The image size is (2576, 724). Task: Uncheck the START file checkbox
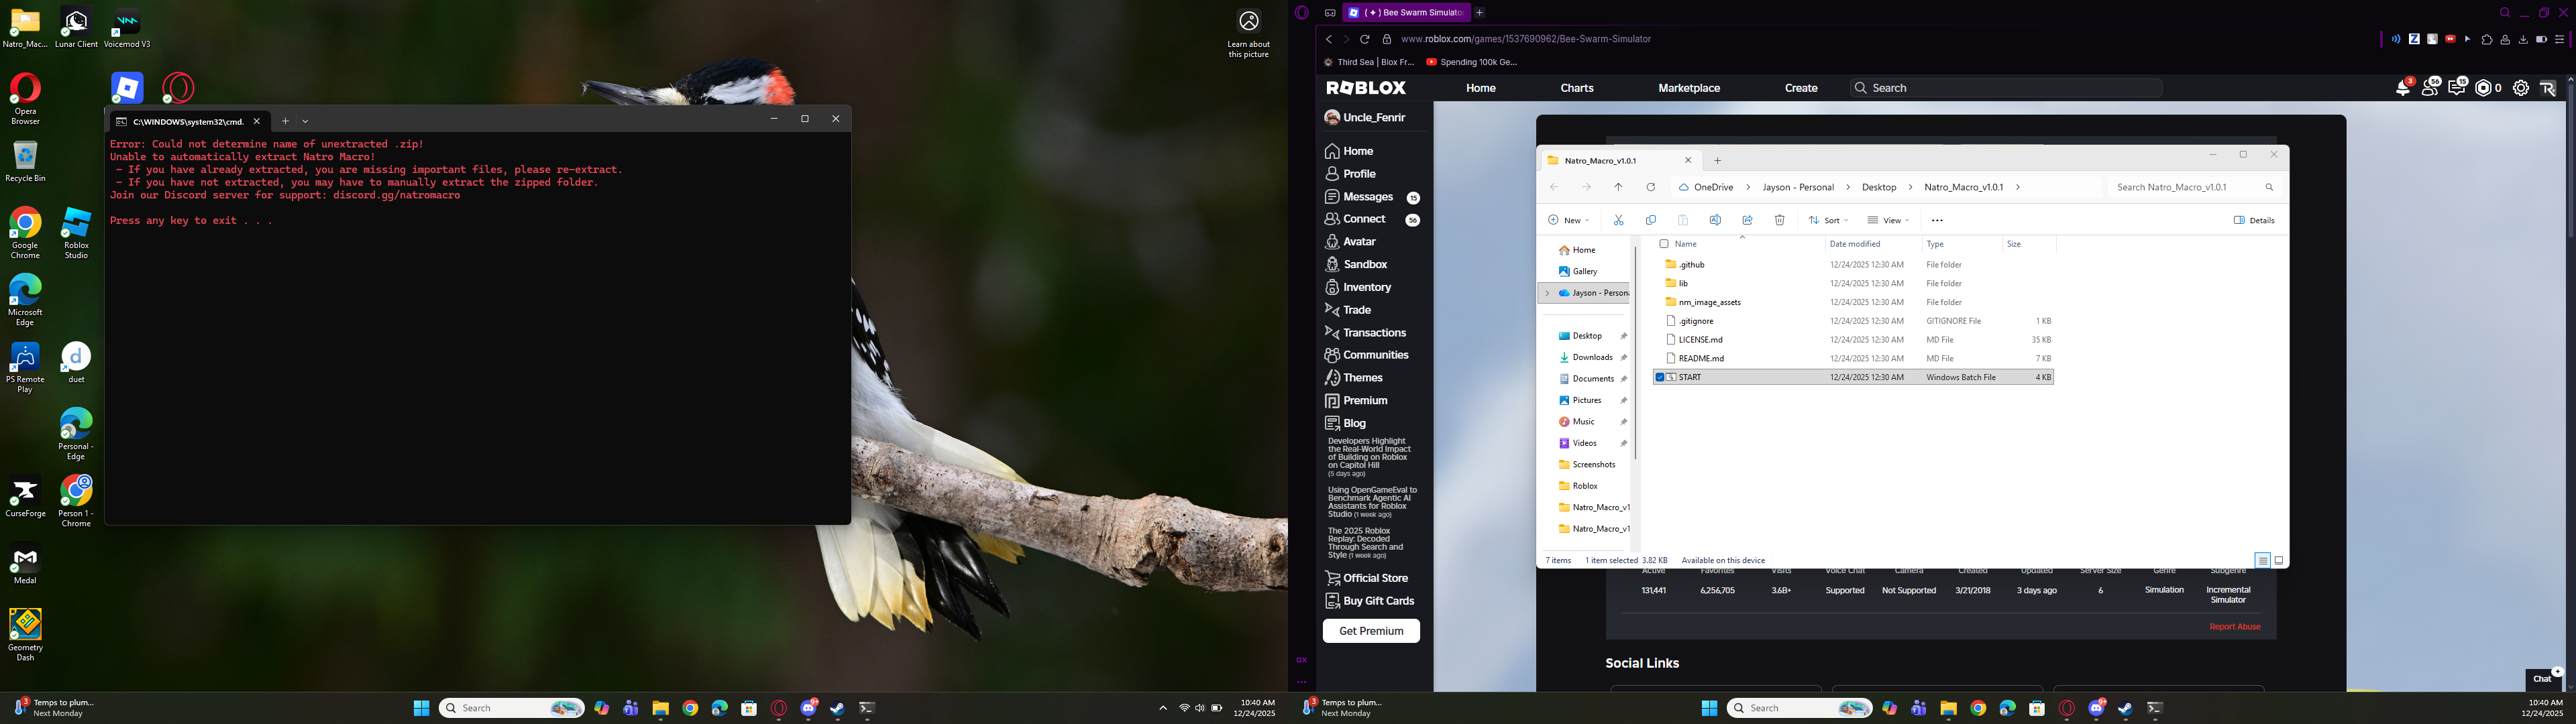(x=1660, y=377)
